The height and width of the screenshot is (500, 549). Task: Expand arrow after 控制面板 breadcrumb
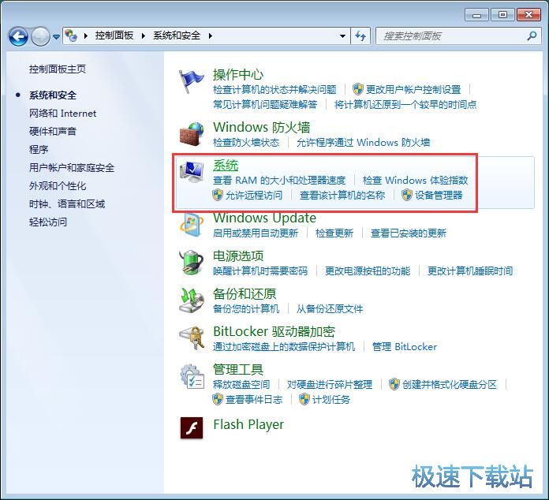[144, 35]
